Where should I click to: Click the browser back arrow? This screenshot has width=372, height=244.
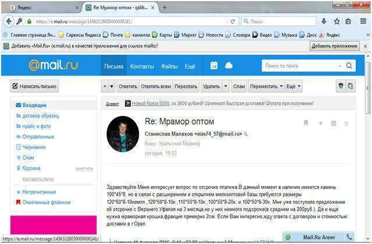tap(8, 21)
